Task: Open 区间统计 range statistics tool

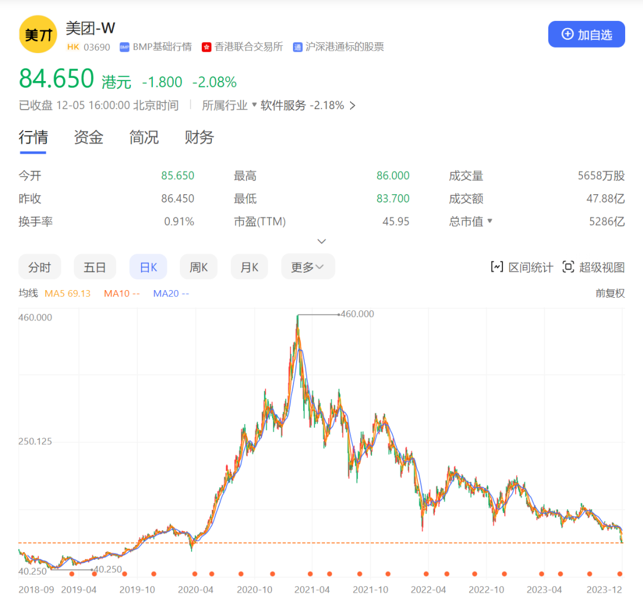Action: 522,267
